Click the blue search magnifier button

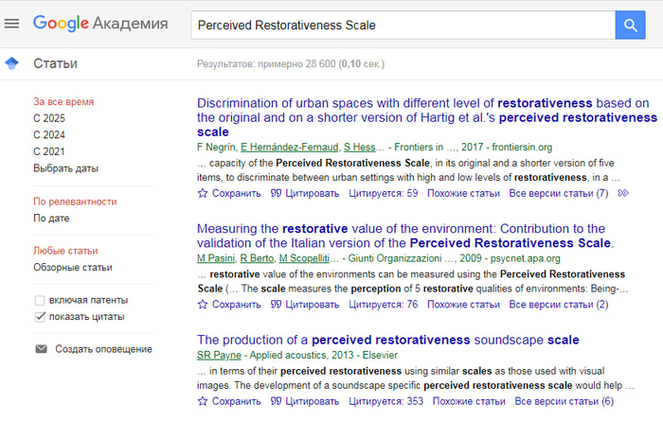point(629,25)
